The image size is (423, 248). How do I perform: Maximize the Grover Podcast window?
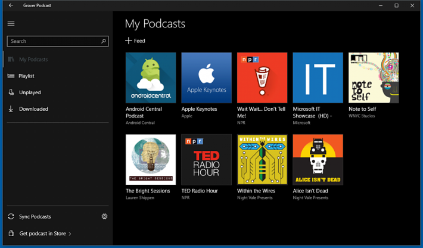point(396,5)
